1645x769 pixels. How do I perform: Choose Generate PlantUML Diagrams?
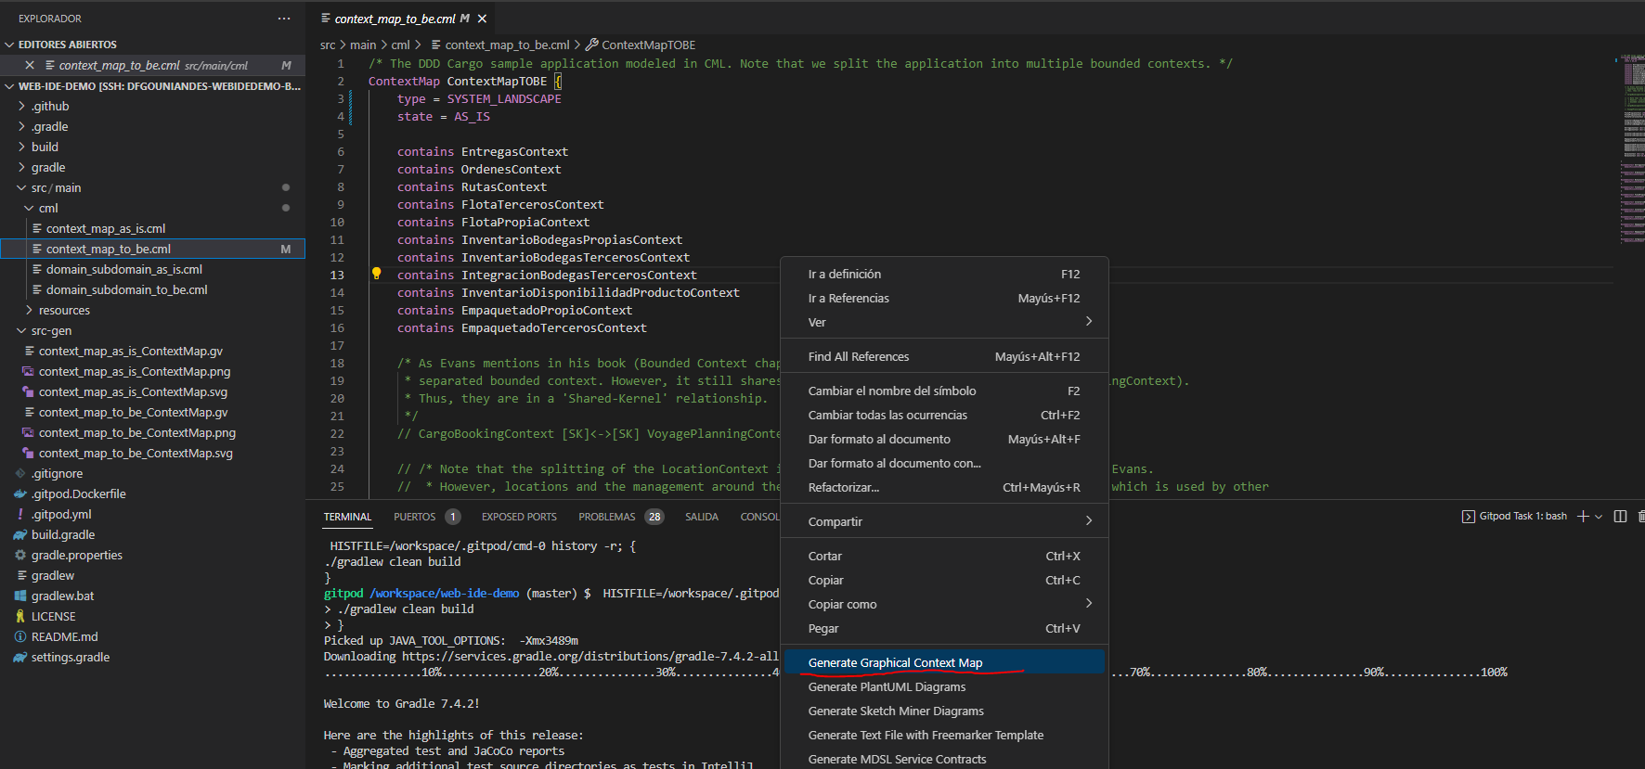945,686
